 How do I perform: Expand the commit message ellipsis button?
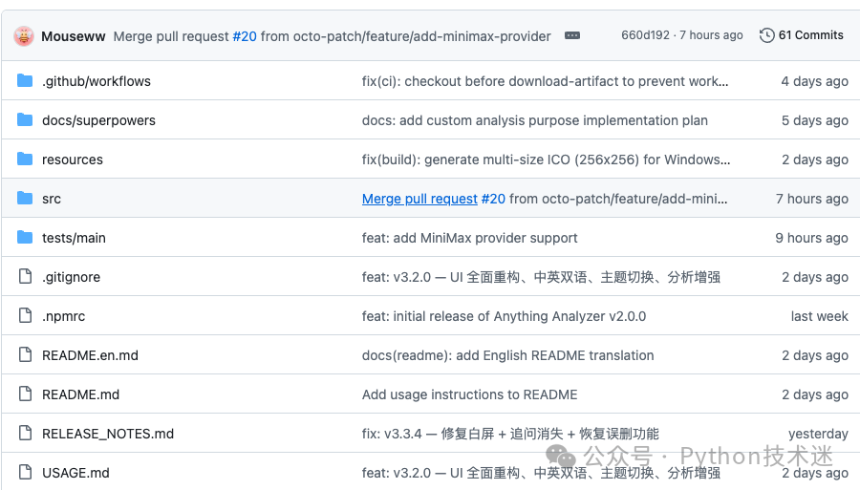tap(572, 35)
